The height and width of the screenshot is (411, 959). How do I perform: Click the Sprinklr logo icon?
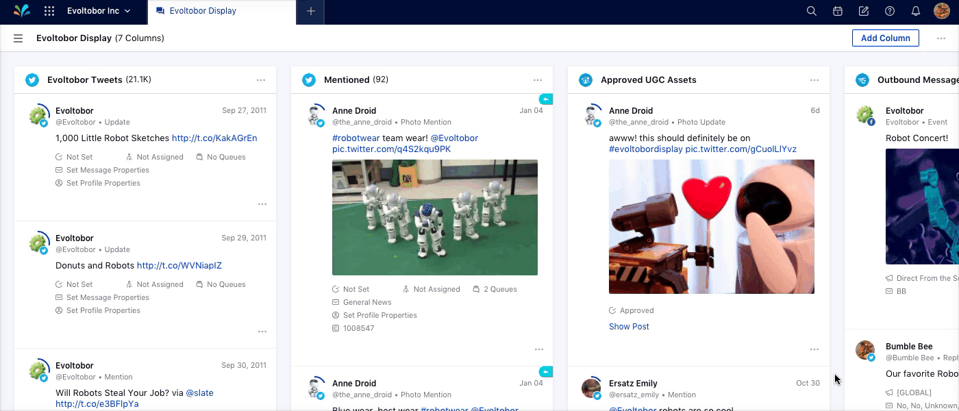[22, 11]
